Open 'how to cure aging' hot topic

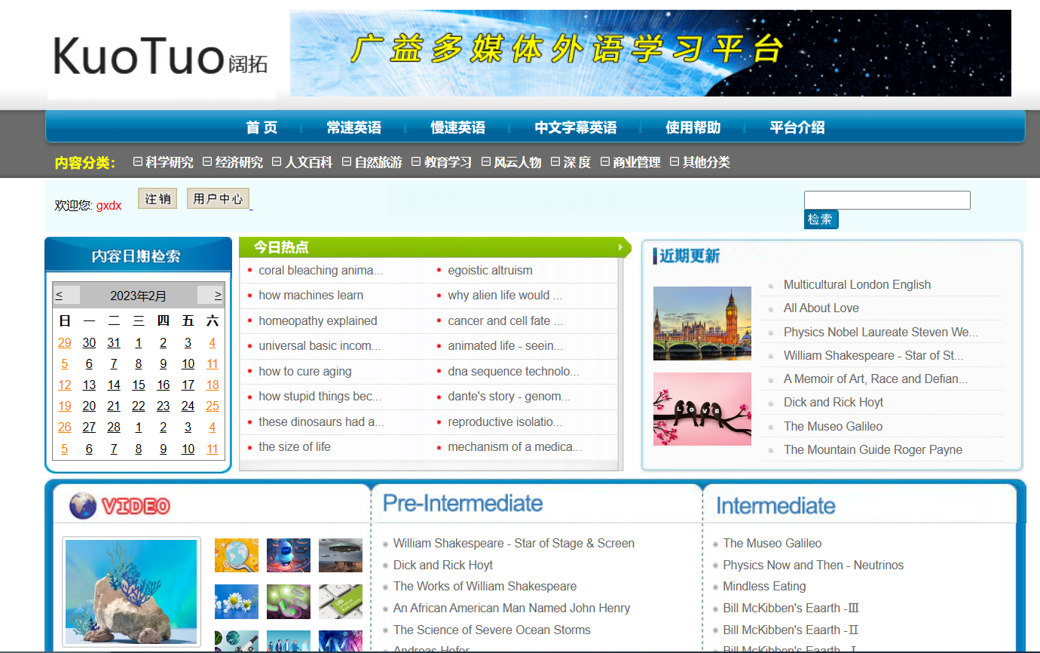pyautogui.click(x=304, y=371)
